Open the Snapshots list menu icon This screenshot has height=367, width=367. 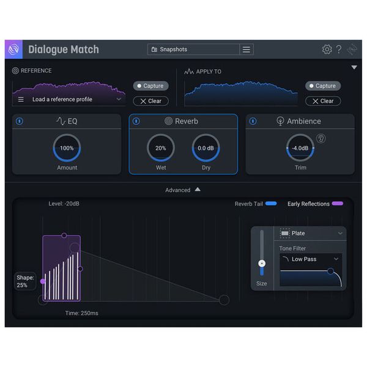247,50
